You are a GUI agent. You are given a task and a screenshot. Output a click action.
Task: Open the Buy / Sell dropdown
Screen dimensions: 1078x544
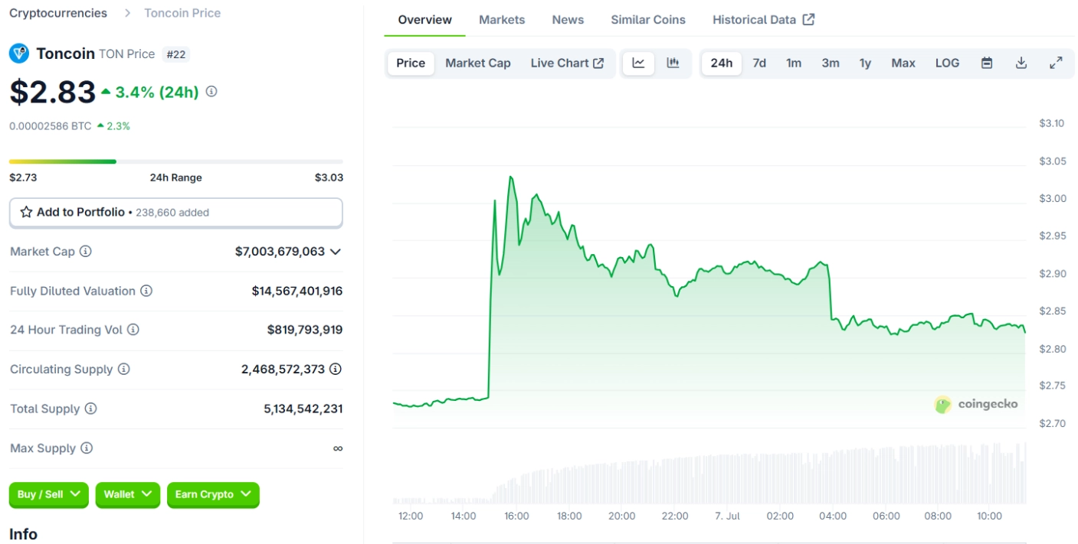click(x=49, y=495)
